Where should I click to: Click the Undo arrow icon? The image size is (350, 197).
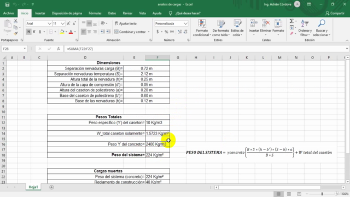15,4
